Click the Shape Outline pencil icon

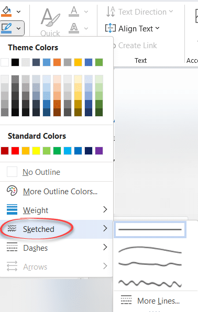click(7, 28)
